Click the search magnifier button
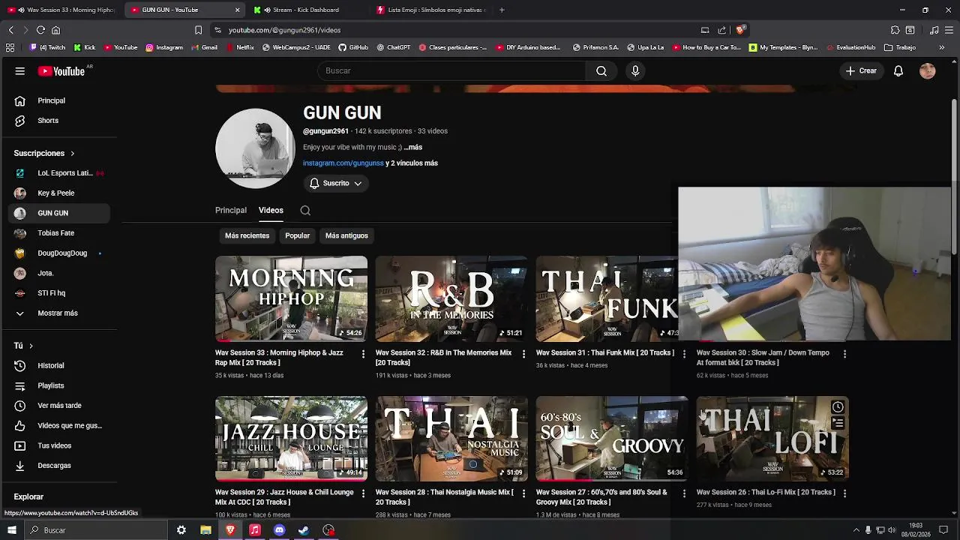 click(x=601, y=70)
